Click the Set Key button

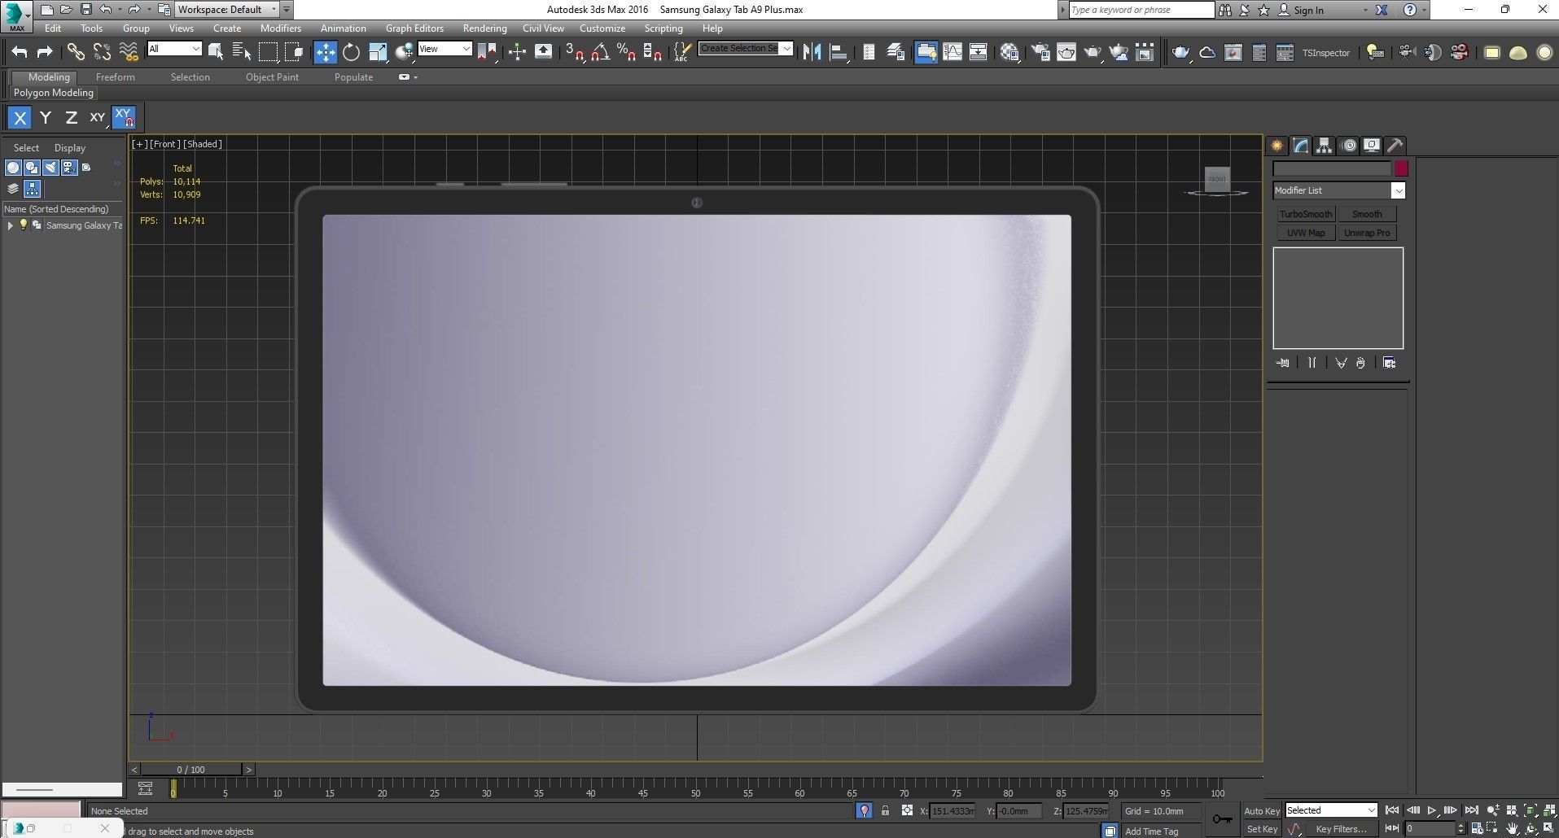1261,829
